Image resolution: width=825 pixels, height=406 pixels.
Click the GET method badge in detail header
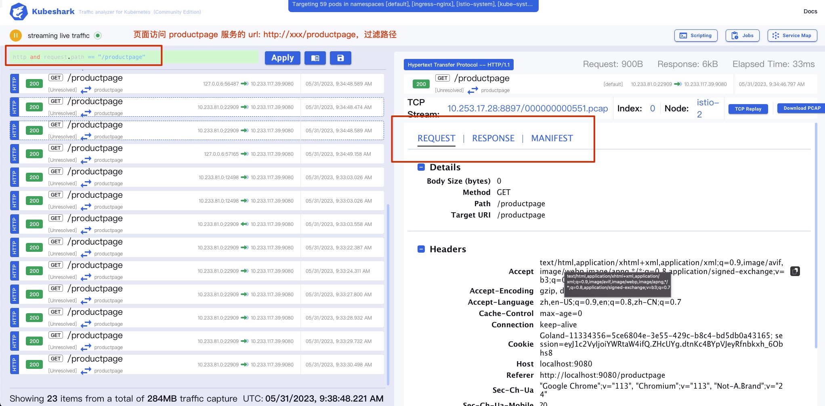[443, 78]
